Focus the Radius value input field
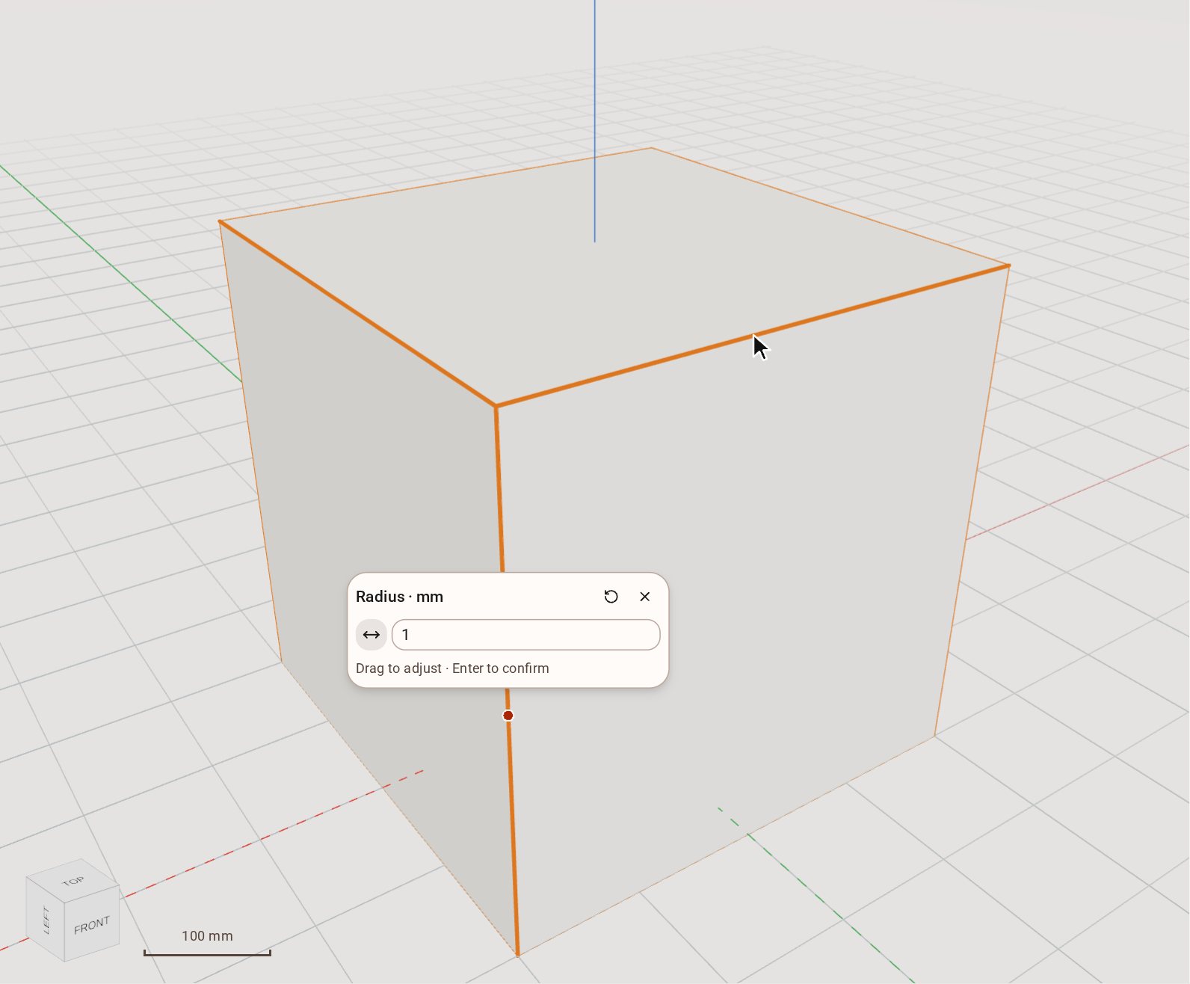This screenshot has width=1190, height=984. point(525,635)
